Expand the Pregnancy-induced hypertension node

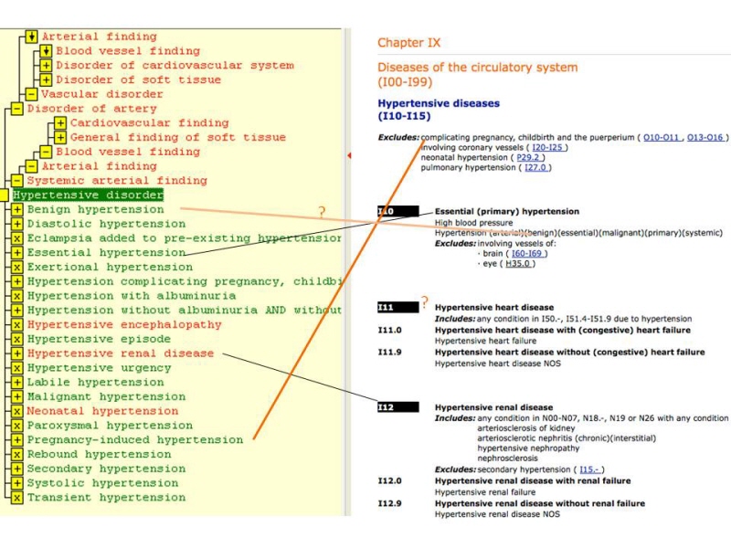16,440
